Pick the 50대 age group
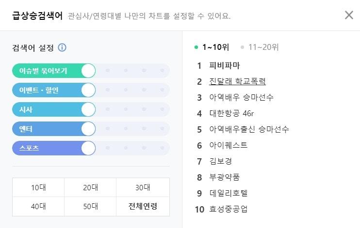Image resolution: width=360 pixels, height=228 pixels. click(x=90, y=207)
